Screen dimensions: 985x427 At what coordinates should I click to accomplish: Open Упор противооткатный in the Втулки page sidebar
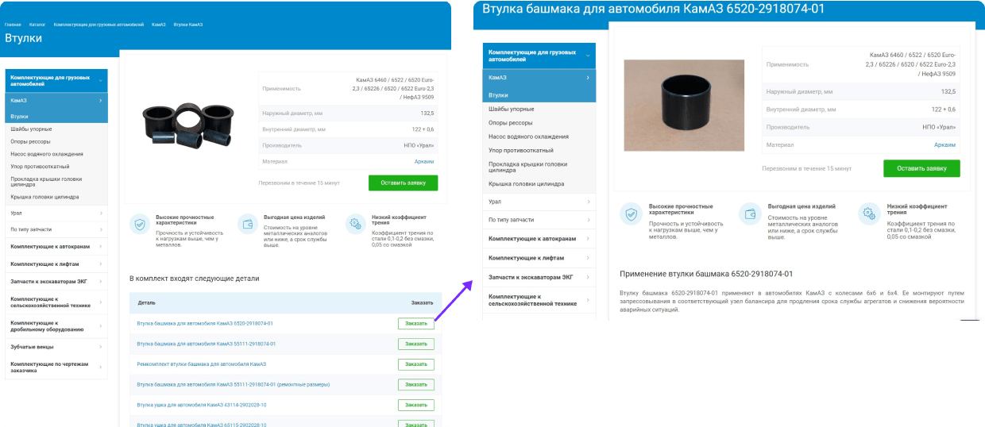pyautogui.click(x=40, y=167)
